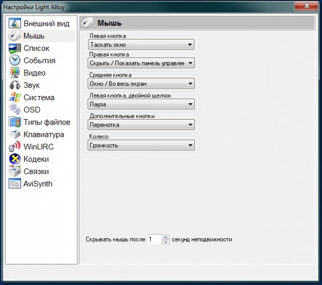Click the OSD speech bubbles icon
Image resolution: width=322 pixels, height=285 pixels.
(14, 109)
